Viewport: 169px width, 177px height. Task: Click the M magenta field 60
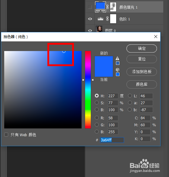pos(145,125)
